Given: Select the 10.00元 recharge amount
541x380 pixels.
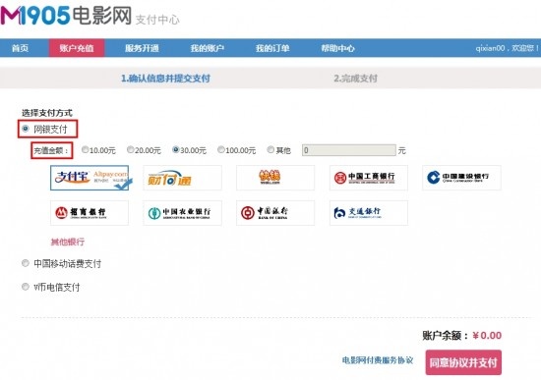Looking at the screenshot, I should pos(85,150).
